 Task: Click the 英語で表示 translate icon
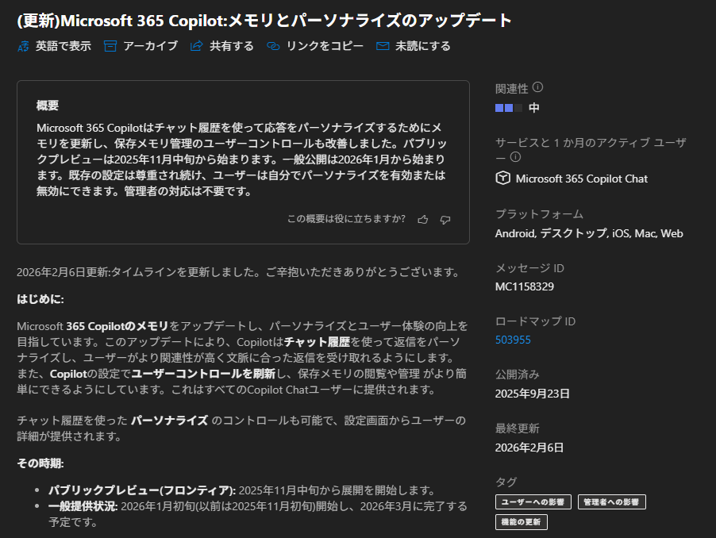click(23, 46)
